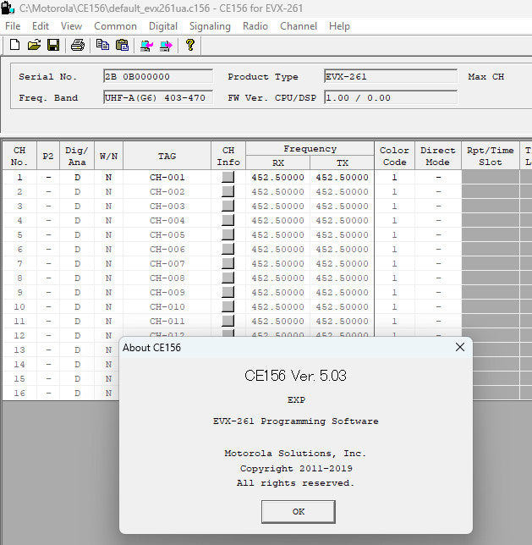Click RX frequency of channel 7
The image size is (532, 545).
[277, 263]
